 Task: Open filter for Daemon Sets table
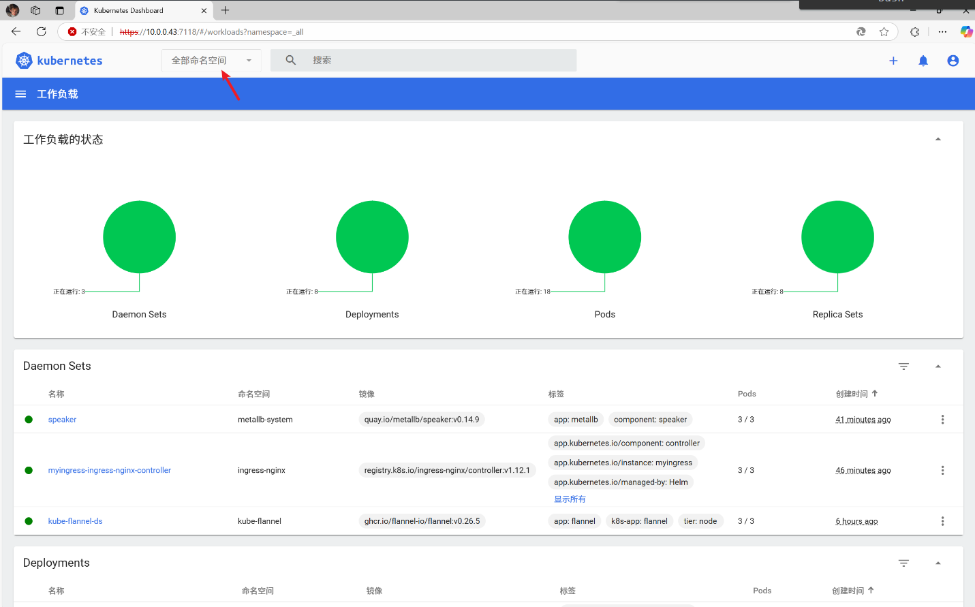tap(903, 367)
